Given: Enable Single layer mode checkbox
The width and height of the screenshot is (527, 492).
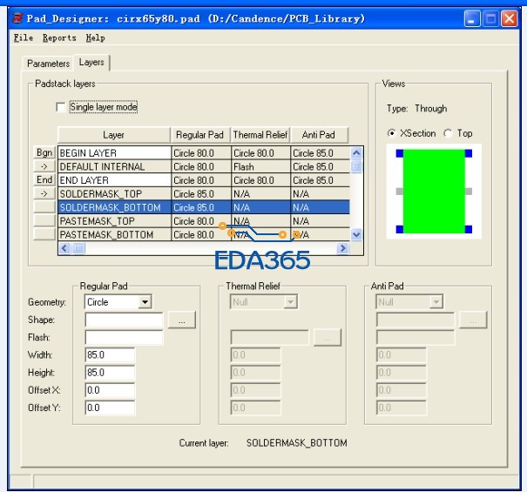Looking at the screenshot, I should pyautogui.click(x=61, y=107).
